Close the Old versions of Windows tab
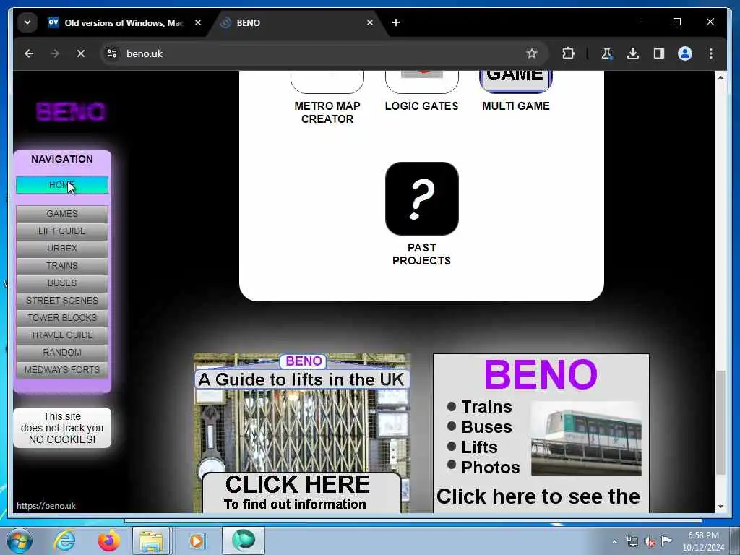Screen dimensions: 740x555 [198, 22]
